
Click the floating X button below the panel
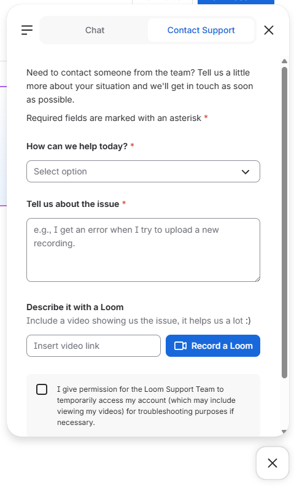tap(273, 463)
